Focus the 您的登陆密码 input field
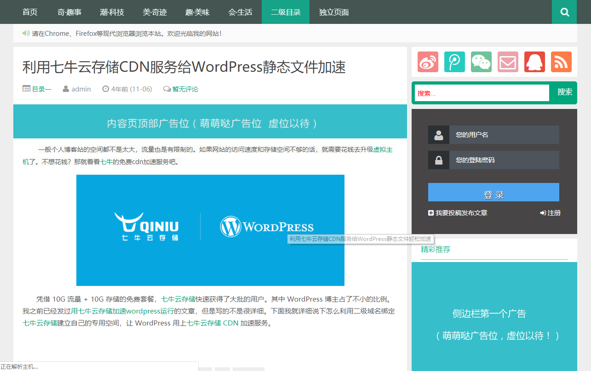 [504, 160]
